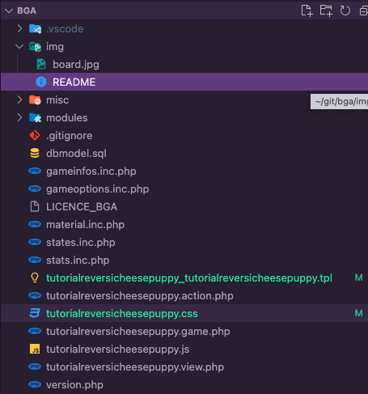
Task: Open tutorialreversicheesepuppy.action.php file
Action: click(140, 296)
